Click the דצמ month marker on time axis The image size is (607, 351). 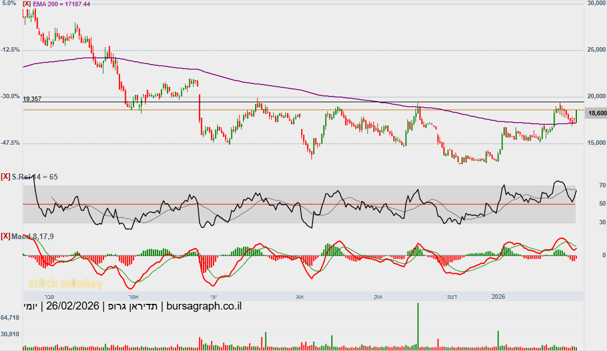click(452, 297)
